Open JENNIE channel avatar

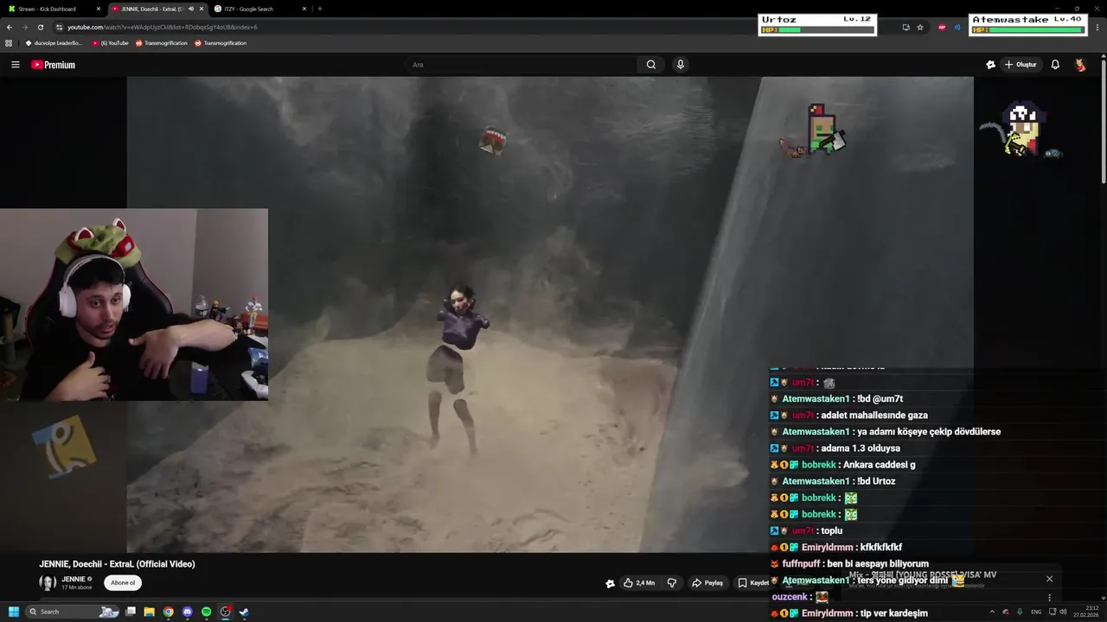48,583
